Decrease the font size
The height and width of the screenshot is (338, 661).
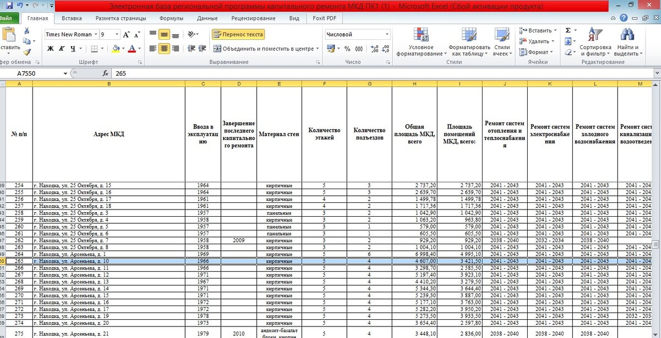click(x=137, y=34)
